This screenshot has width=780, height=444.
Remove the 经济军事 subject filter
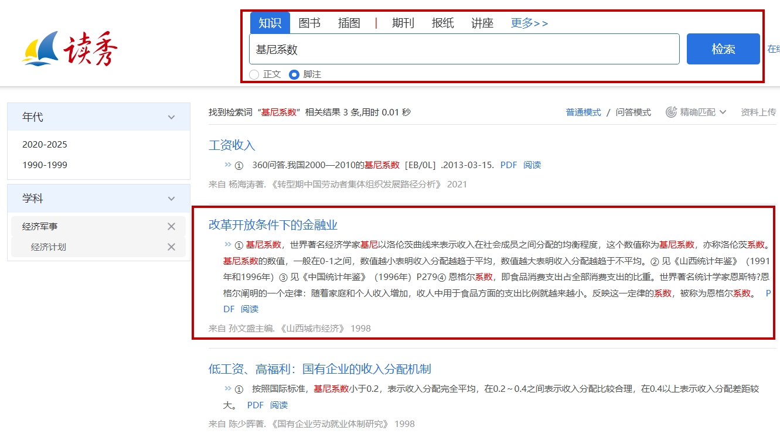tap(171, 227)
